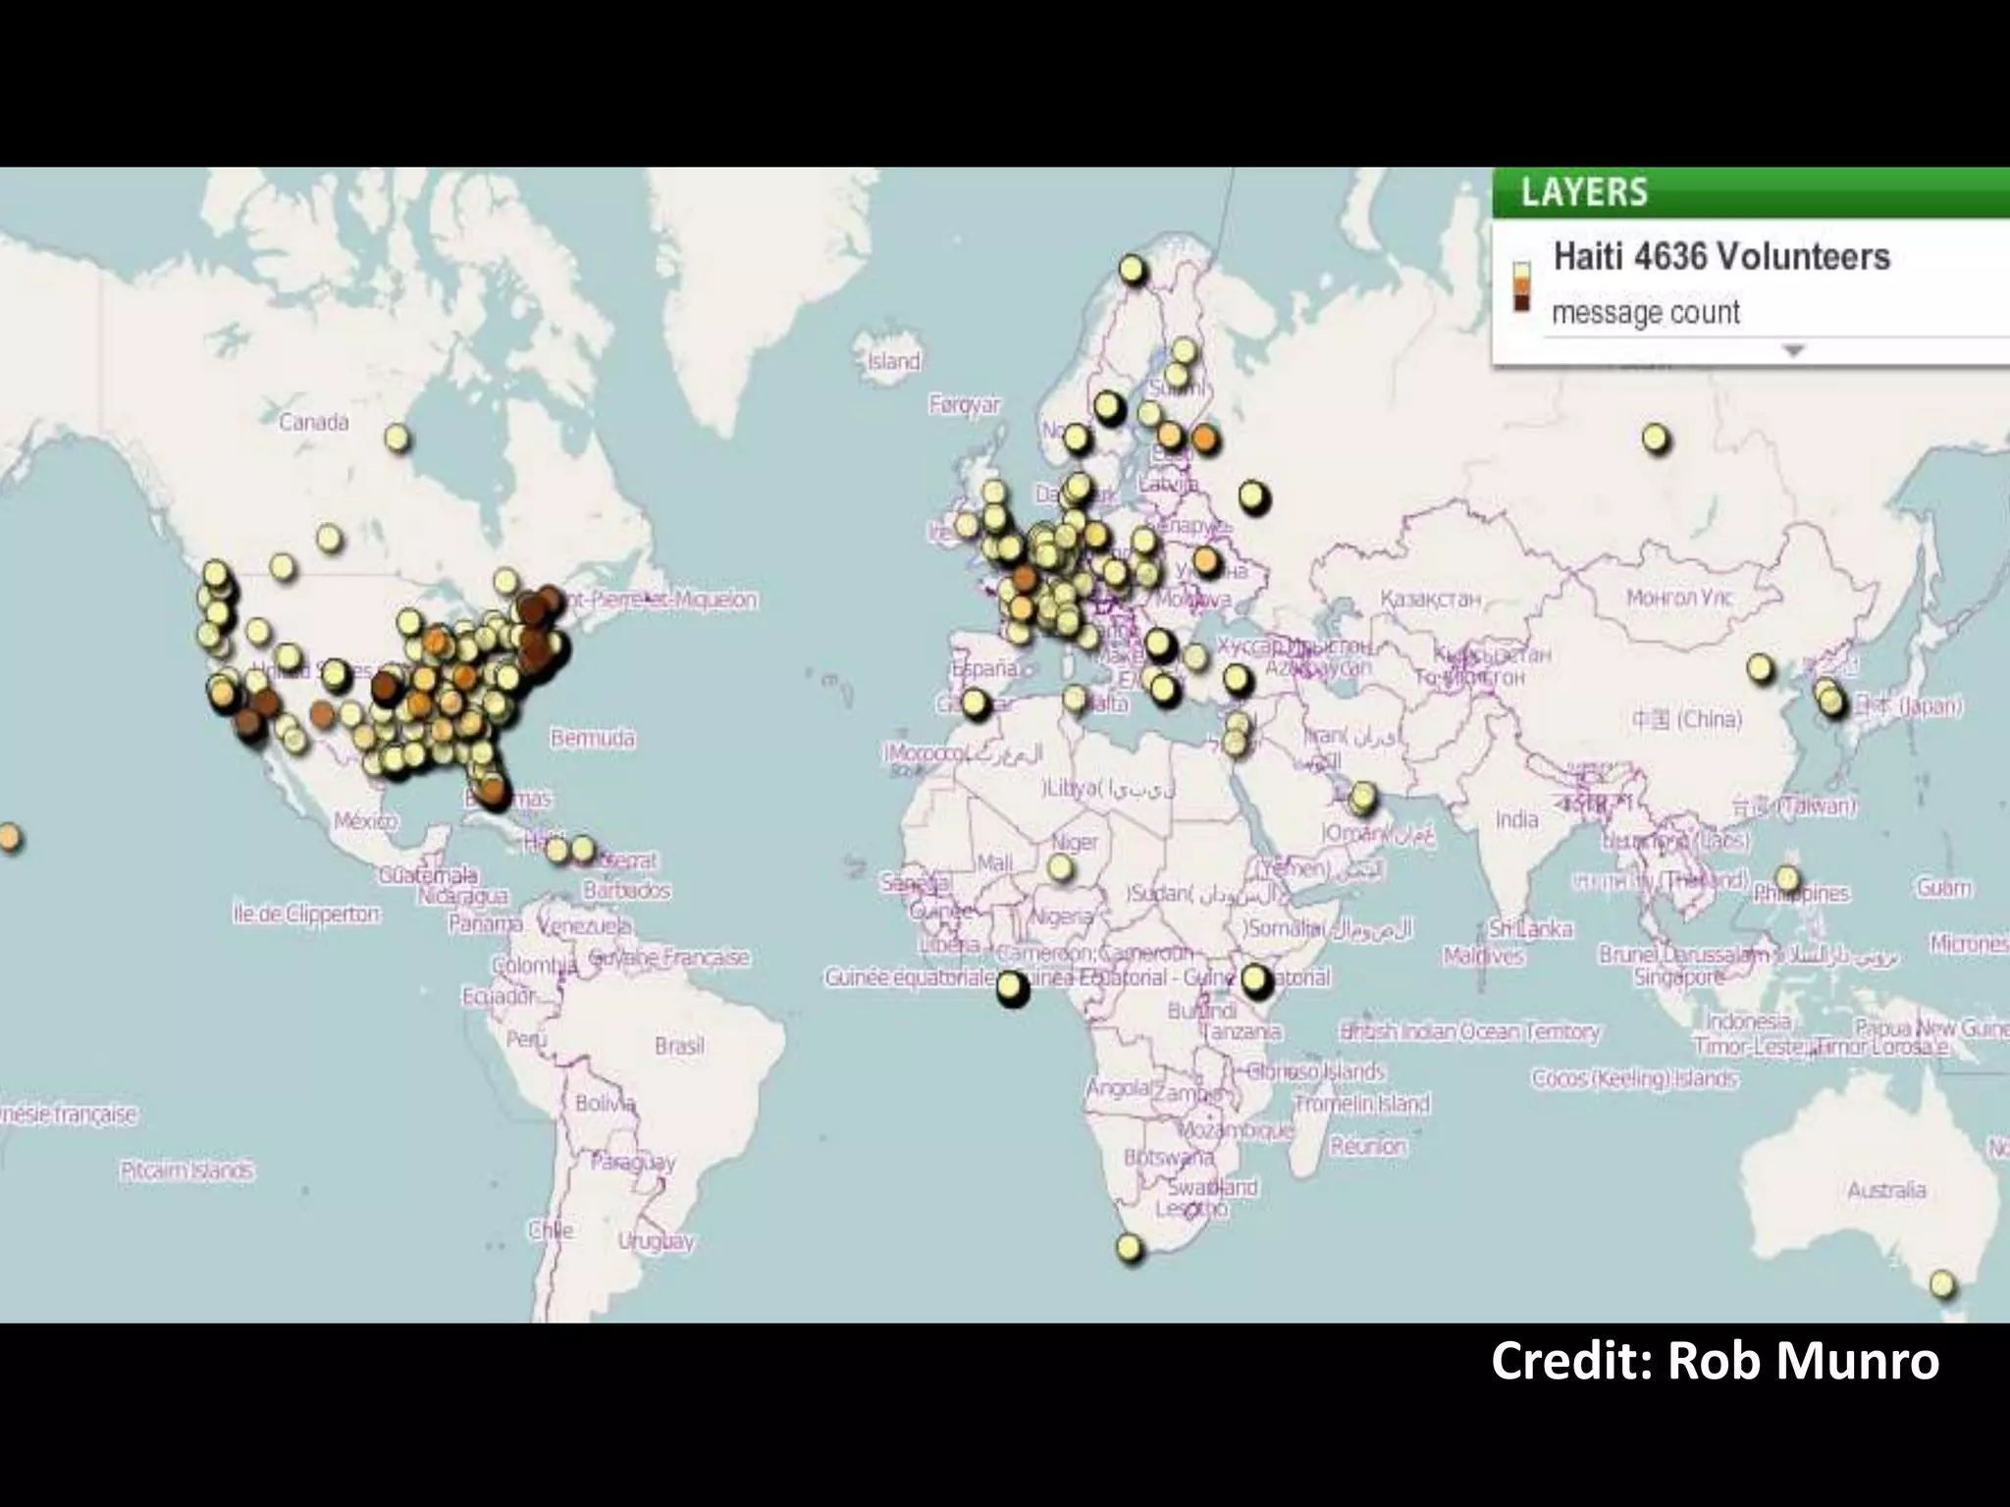Select the marker in southeastern Australia

coord(1941,1284)
